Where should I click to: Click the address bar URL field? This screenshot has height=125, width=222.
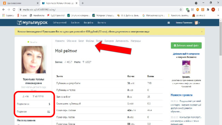tap(99, 9)
